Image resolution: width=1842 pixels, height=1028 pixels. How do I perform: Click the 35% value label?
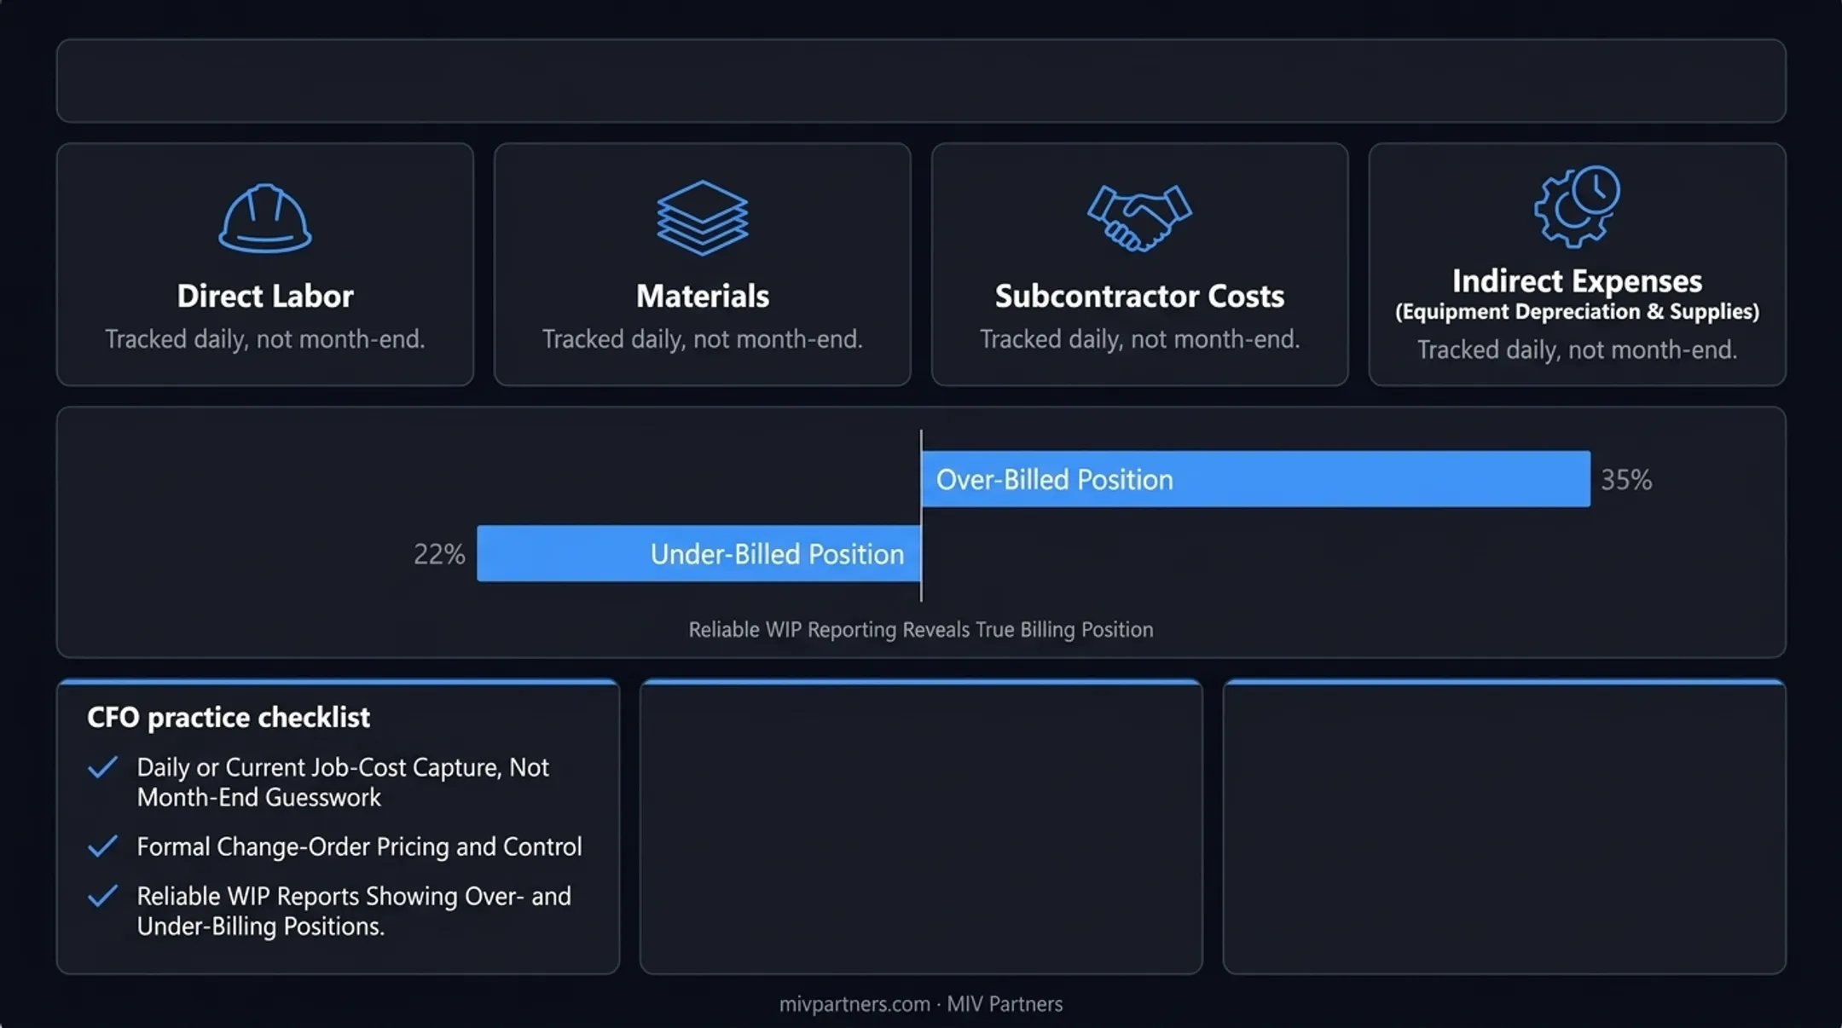point(1626,480)
